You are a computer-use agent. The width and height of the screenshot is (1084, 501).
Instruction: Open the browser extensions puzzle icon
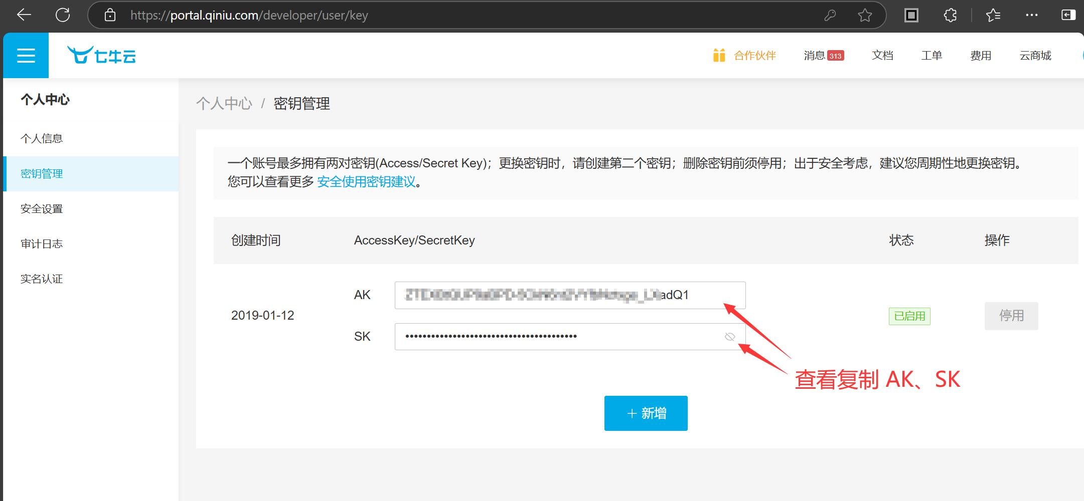[x=950, y=16]
